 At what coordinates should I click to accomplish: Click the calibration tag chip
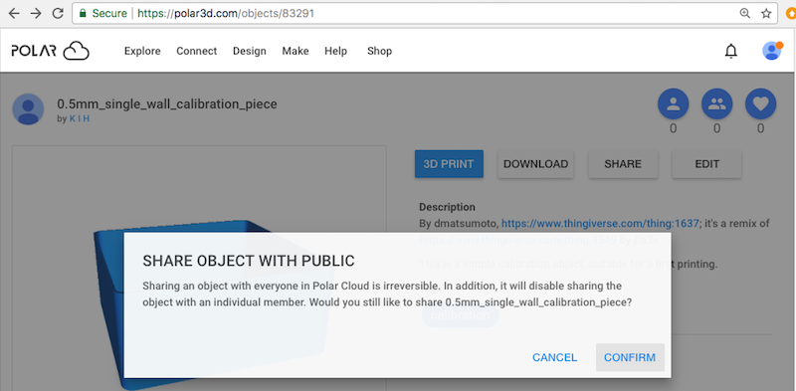point(460,315)
